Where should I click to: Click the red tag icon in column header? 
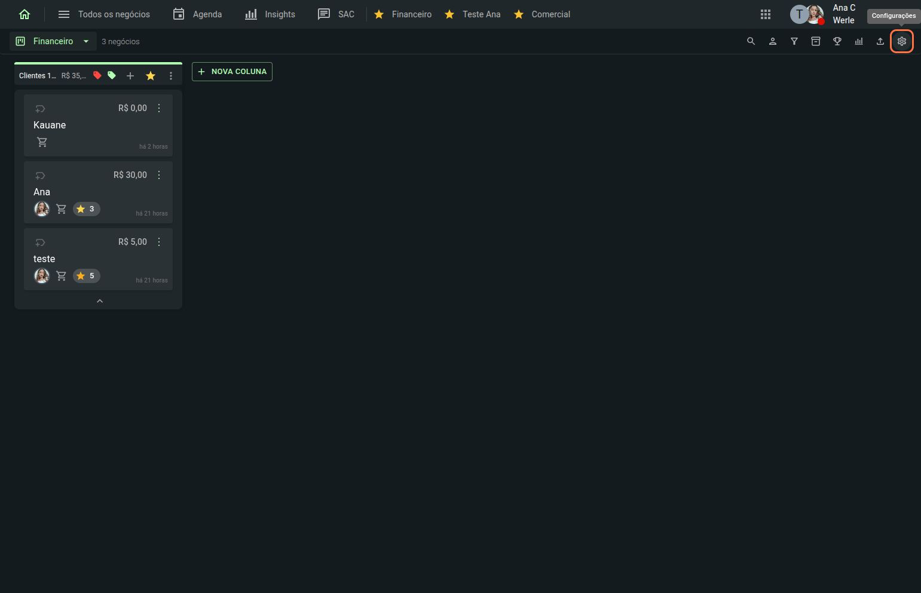tap(97, 75)
